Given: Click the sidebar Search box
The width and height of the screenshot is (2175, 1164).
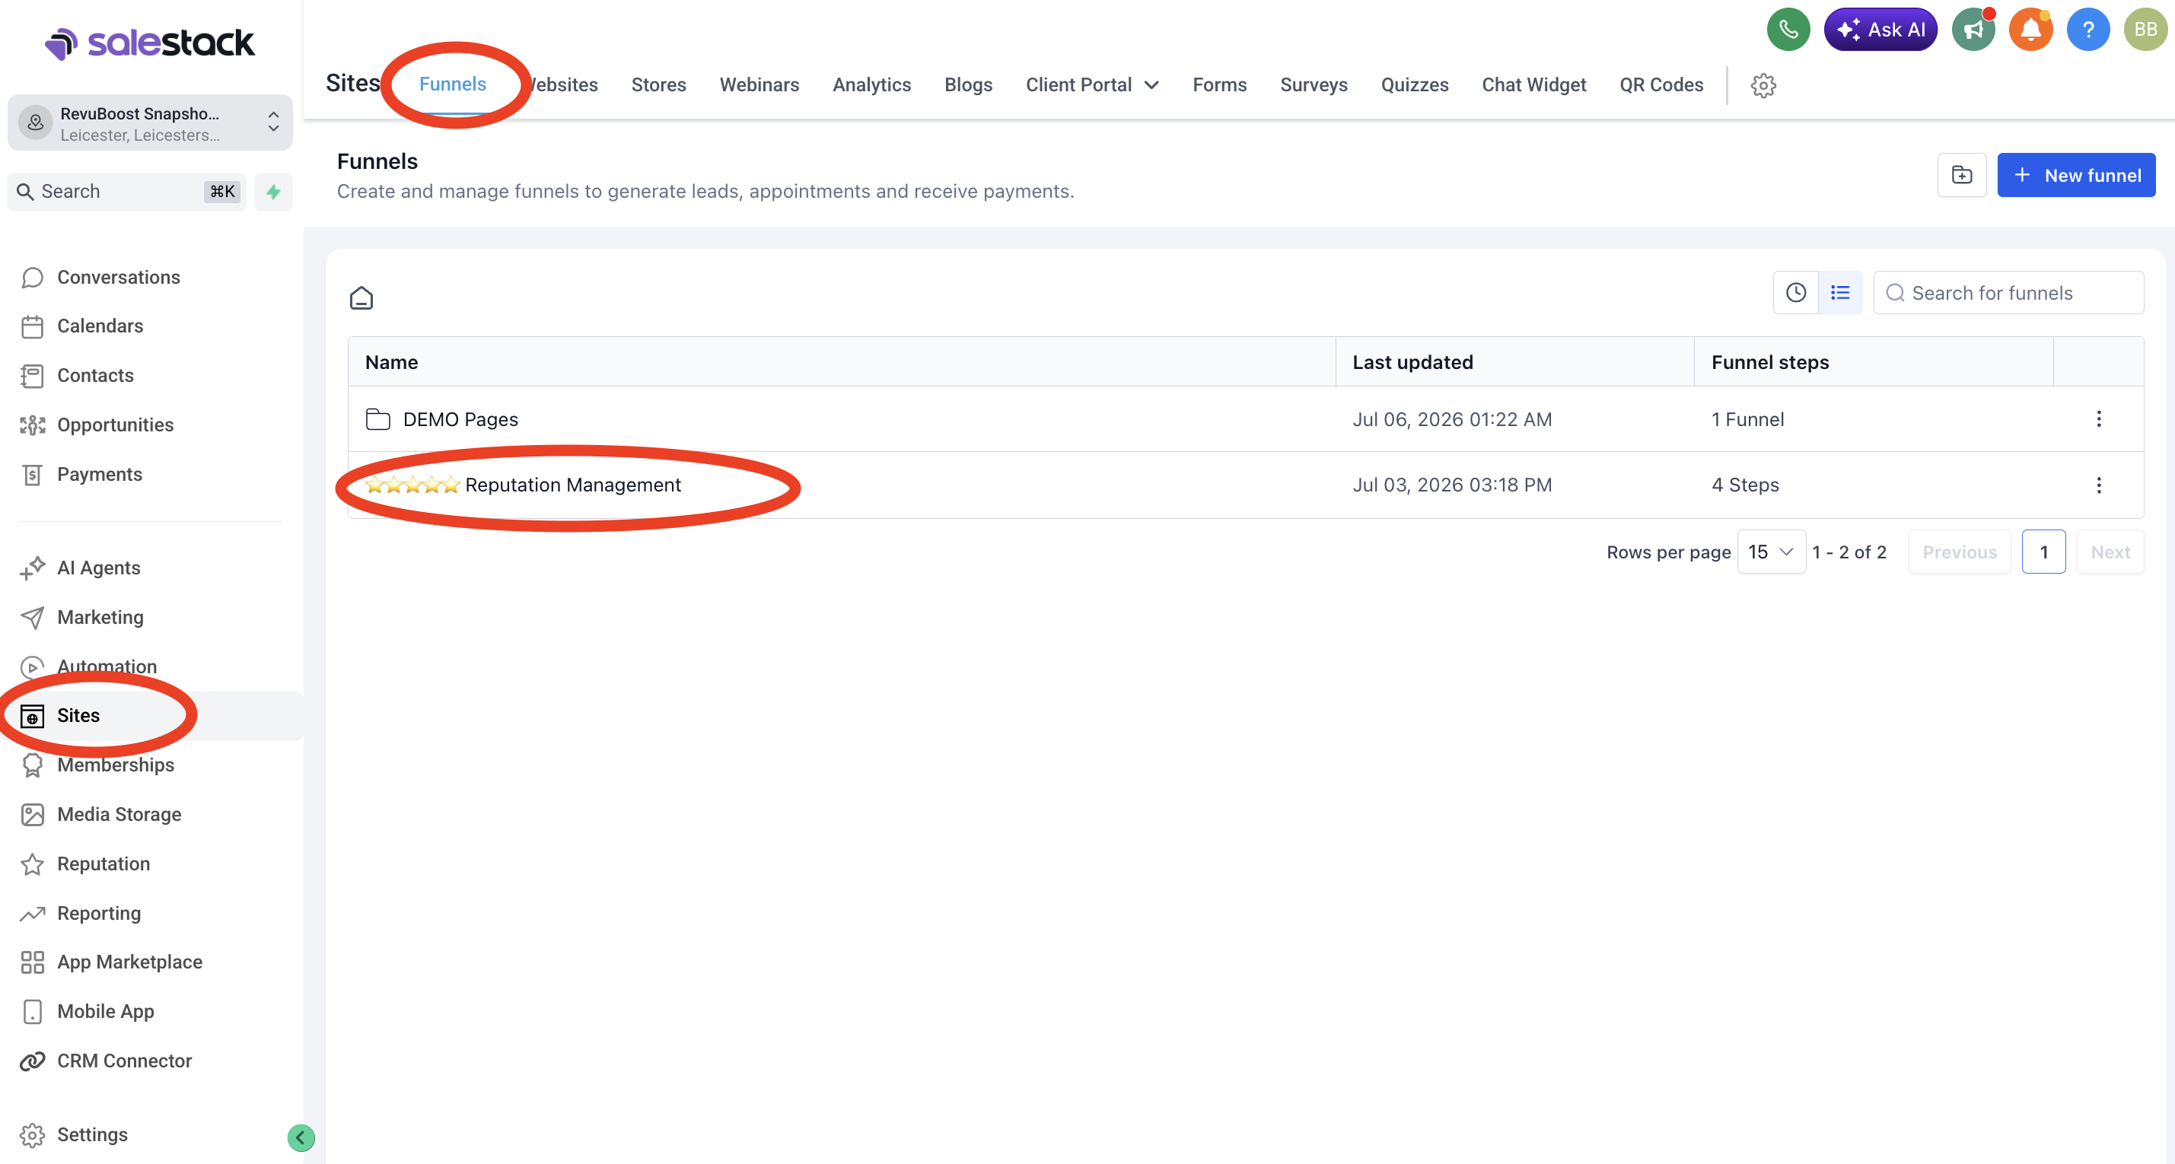Looking at the screenshot, I should (x=128, y=192).
